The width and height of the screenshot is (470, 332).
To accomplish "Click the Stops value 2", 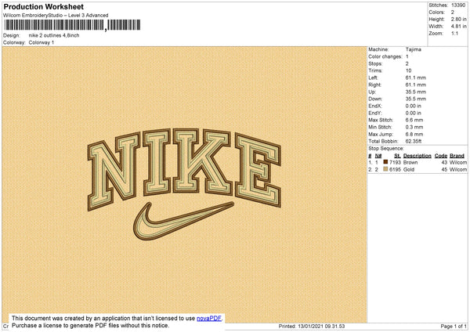I will point(407,64).
